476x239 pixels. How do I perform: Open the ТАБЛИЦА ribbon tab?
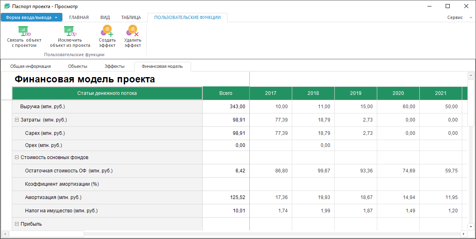131,18
